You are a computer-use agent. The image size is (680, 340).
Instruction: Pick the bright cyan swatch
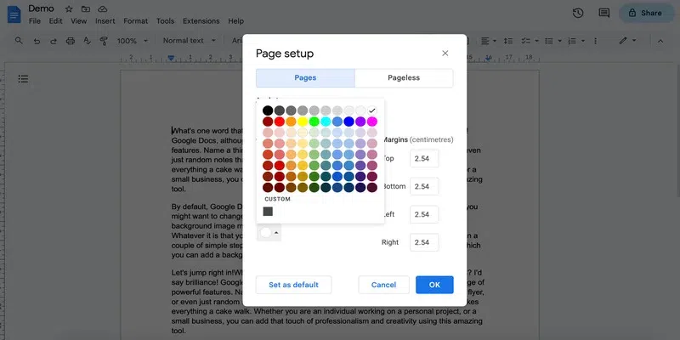click(x=326, y=122)
